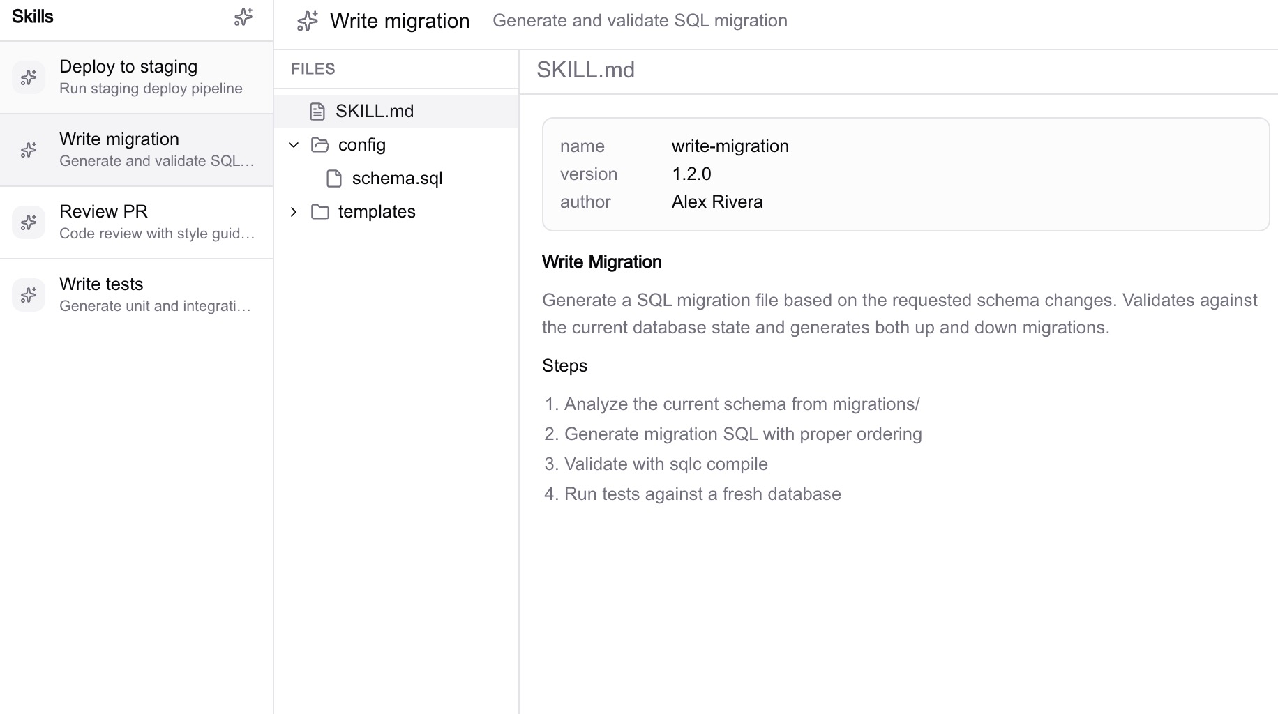Select SKILL.md in the file tree

coord(396,112)
